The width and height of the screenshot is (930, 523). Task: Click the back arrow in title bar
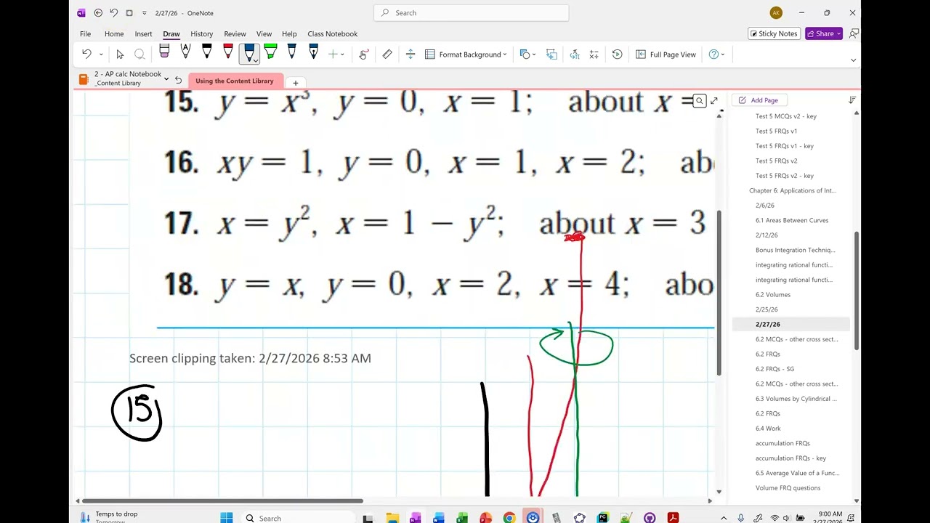point(98,13)
